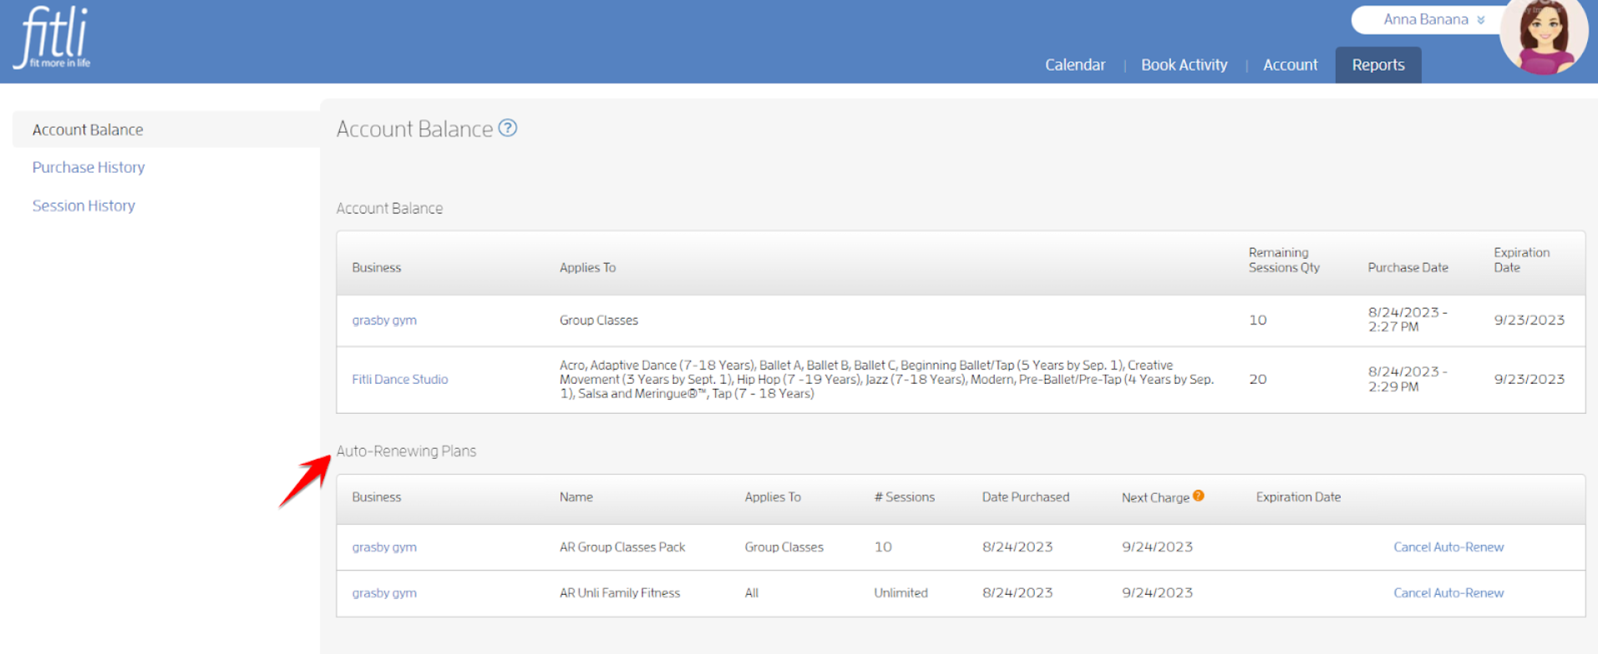Image resolution: width=1598 pixels, height=654 pixels.
Task: Open the Account Balance help icon
Action: [x=508, y=128]
